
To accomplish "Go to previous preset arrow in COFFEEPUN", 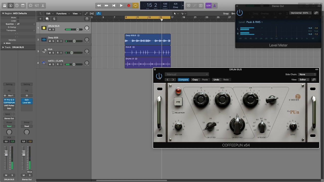I will 168,80.
